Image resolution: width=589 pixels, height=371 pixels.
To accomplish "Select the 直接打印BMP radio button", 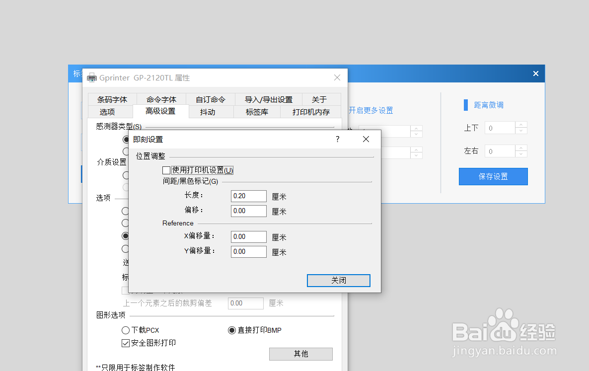I will (x=231, y=330).
